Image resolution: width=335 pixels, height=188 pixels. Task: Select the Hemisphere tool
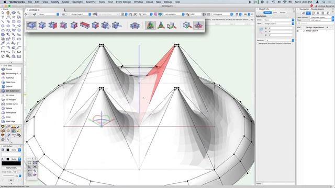click(10, 113)
